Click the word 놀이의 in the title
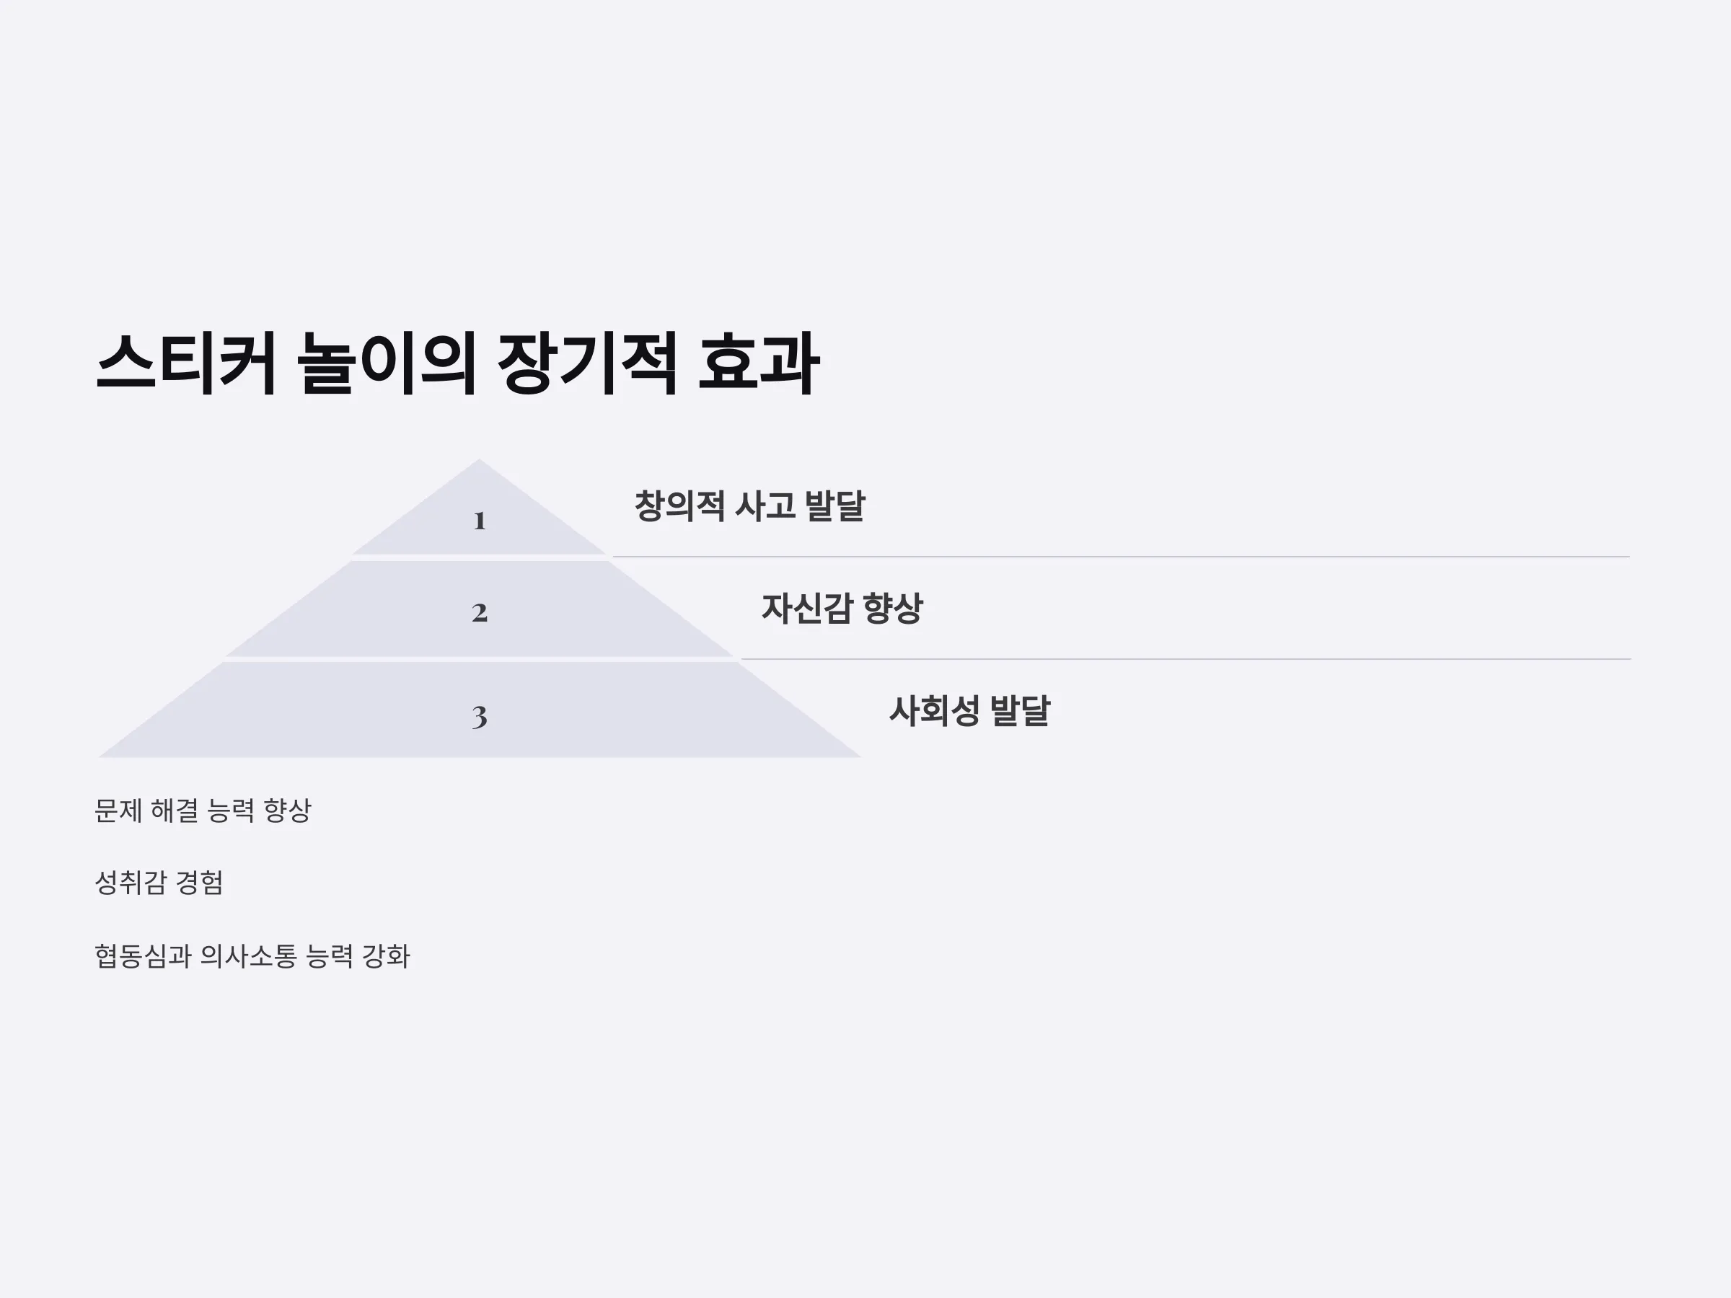1731x1298 pixels. (x=387, y=364)
